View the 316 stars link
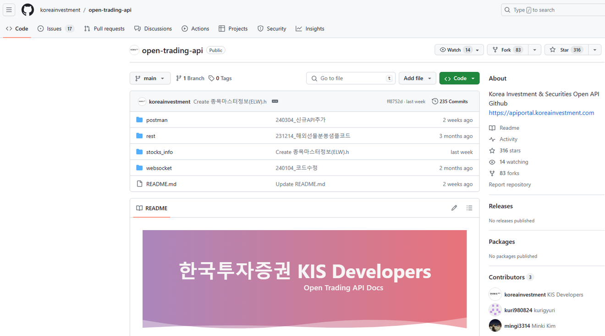605x336 pixels. (x=505, y=151)
